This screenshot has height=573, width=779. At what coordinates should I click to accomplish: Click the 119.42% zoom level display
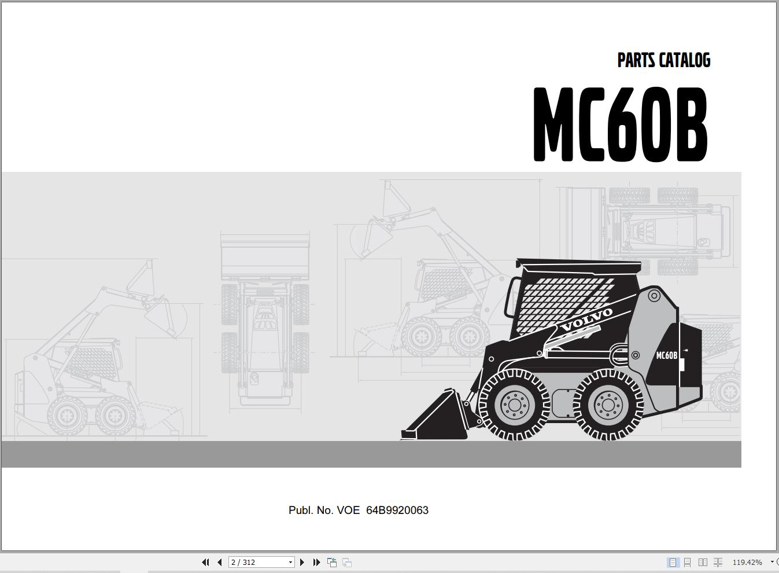click(747, 562)
